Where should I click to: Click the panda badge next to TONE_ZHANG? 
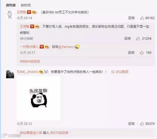[x=46, y=72]
